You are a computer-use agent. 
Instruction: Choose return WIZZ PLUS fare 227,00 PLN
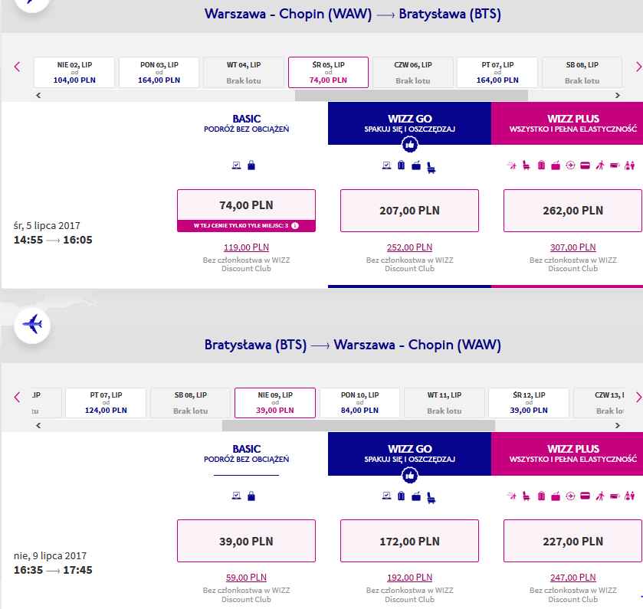(x=572, y=541)
